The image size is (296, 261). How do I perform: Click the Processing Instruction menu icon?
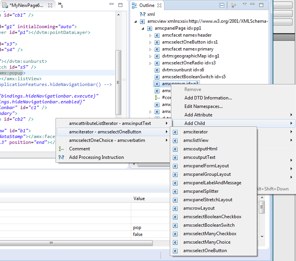point(61,157)
